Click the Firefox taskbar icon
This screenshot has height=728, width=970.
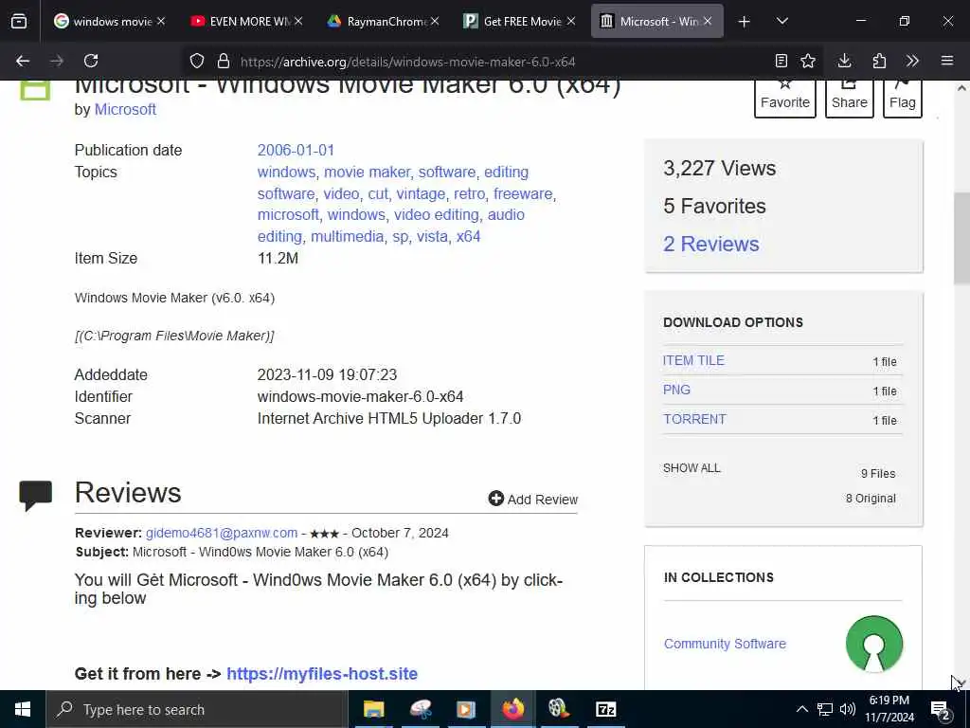pyautogui.click(x=512, y=709)
